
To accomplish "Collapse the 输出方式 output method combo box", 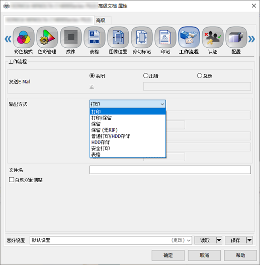I will tap(128, 104).
